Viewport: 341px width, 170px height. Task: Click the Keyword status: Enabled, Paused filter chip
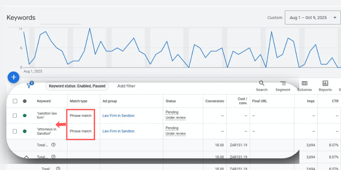pyautogui.click(x=77, y=86)
